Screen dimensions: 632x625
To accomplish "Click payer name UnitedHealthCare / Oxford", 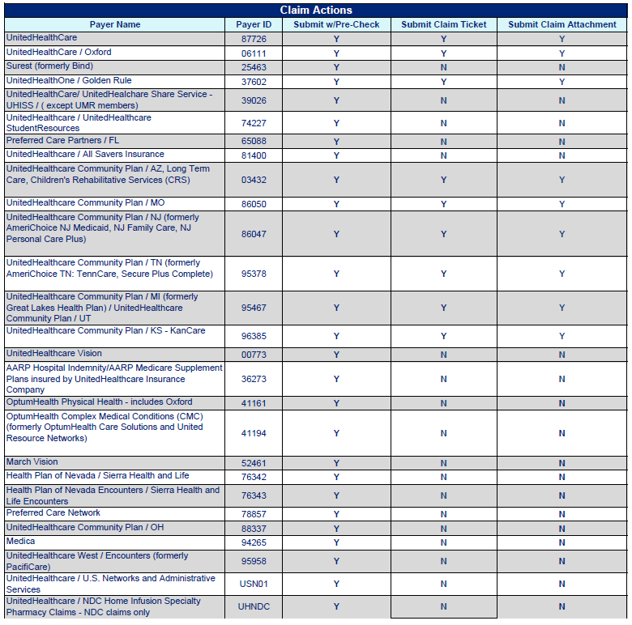I will pos(59,52).
